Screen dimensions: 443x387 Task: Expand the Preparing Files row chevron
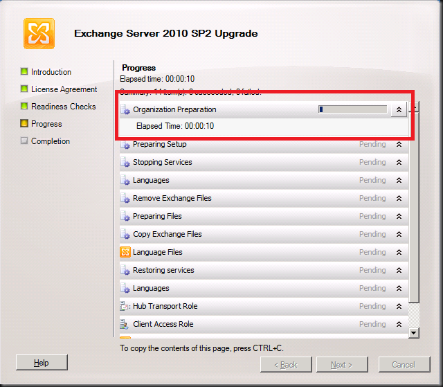pos(399,217)
